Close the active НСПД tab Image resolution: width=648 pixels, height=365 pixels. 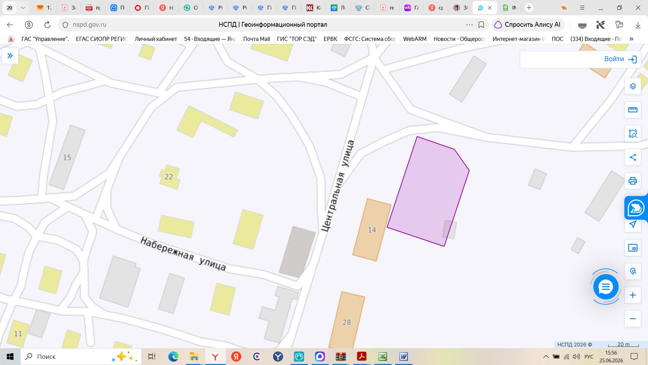(x=490, y=8)
